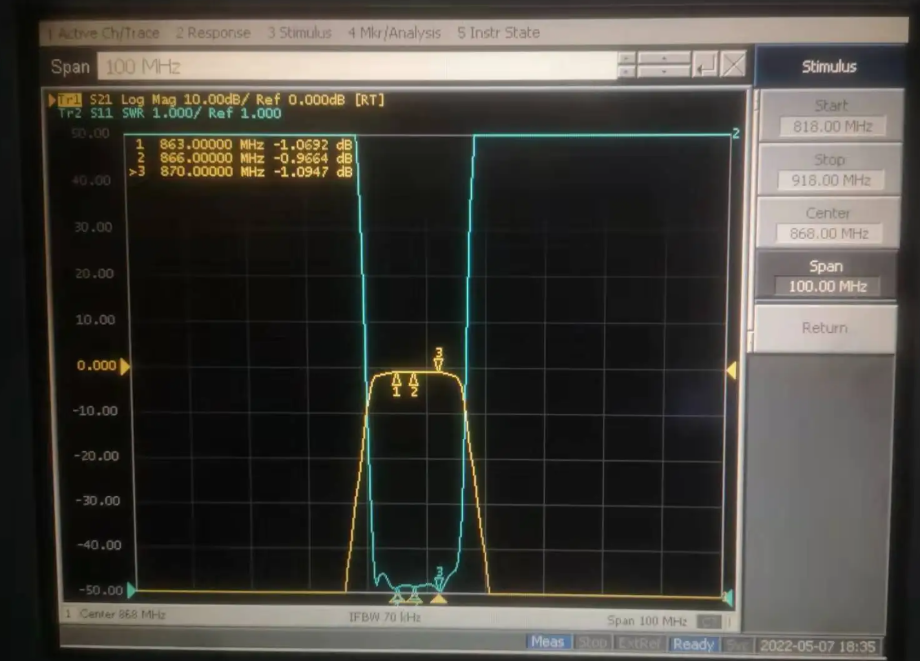Image resolution: width=920 pixels, height=661 pixels.
Task: Click marker 2 triangle on the yellow trace
Action: tap(414, 379)
